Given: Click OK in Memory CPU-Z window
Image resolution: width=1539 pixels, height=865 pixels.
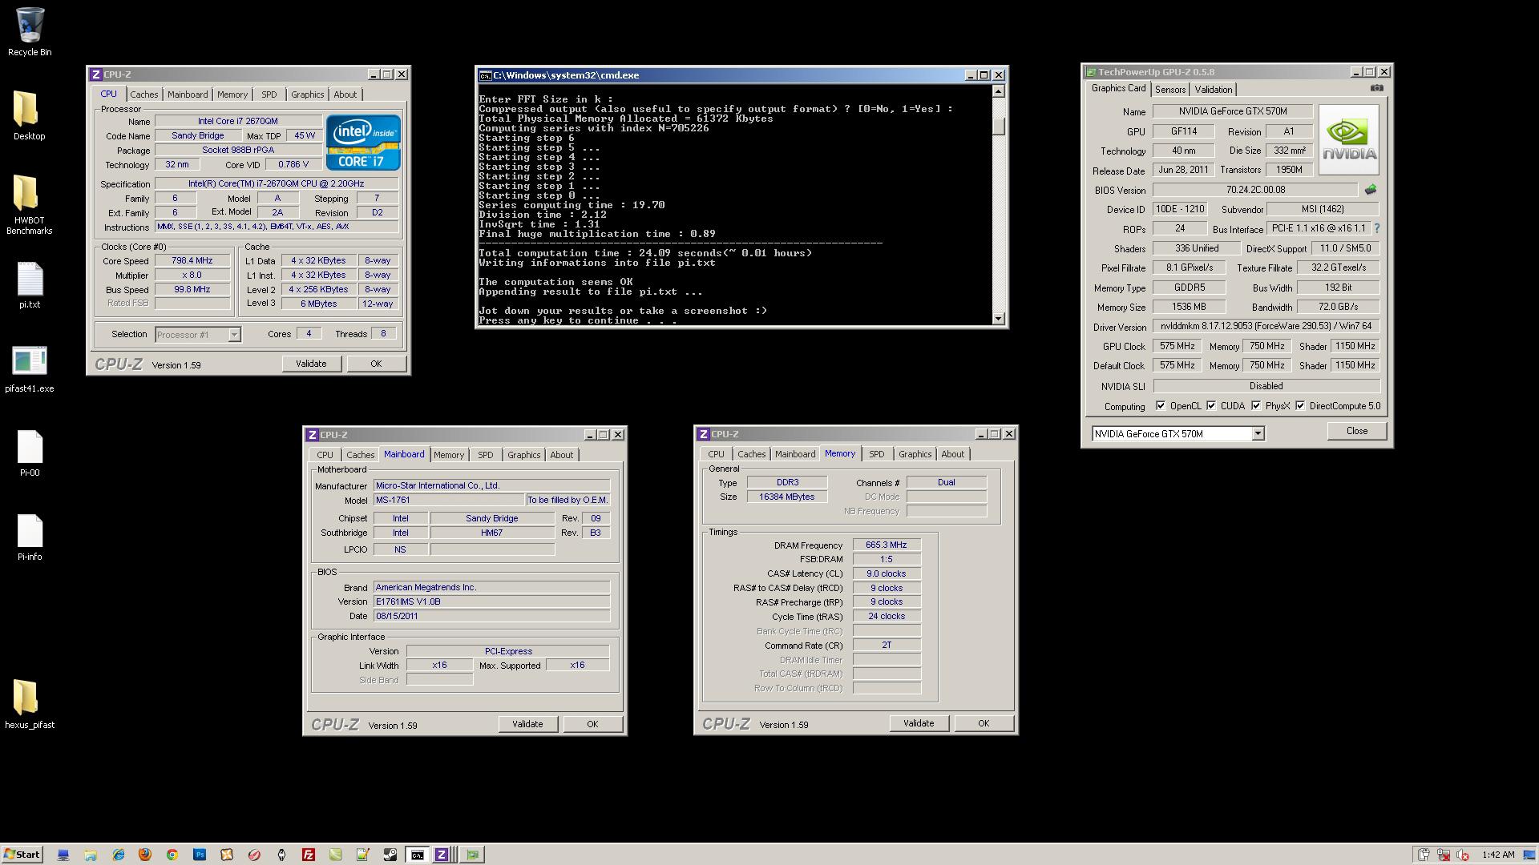Looking at the screenshot, I should 984,723.
